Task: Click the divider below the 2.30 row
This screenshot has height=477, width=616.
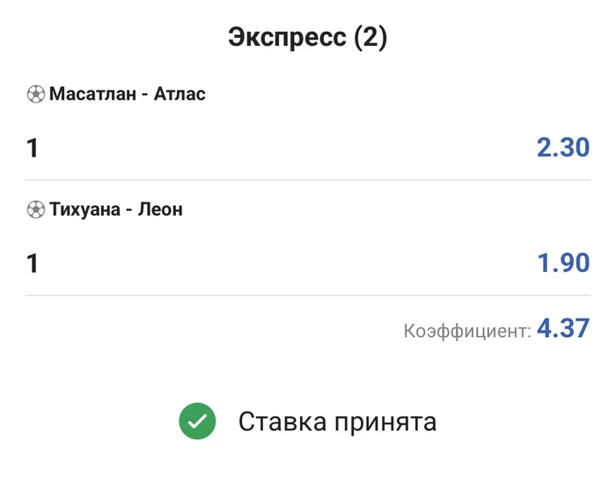Action: [308, 180]
